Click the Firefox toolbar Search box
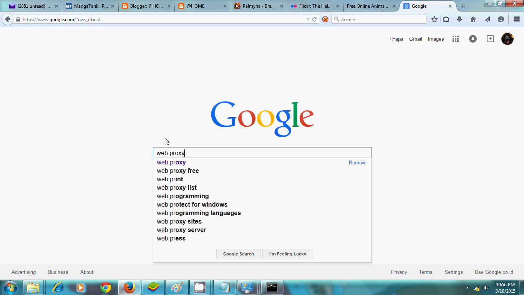 pos(379,19)
